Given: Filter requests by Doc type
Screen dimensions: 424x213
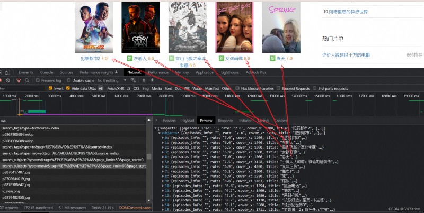Looking at the screenshot, I should [178, 88].
